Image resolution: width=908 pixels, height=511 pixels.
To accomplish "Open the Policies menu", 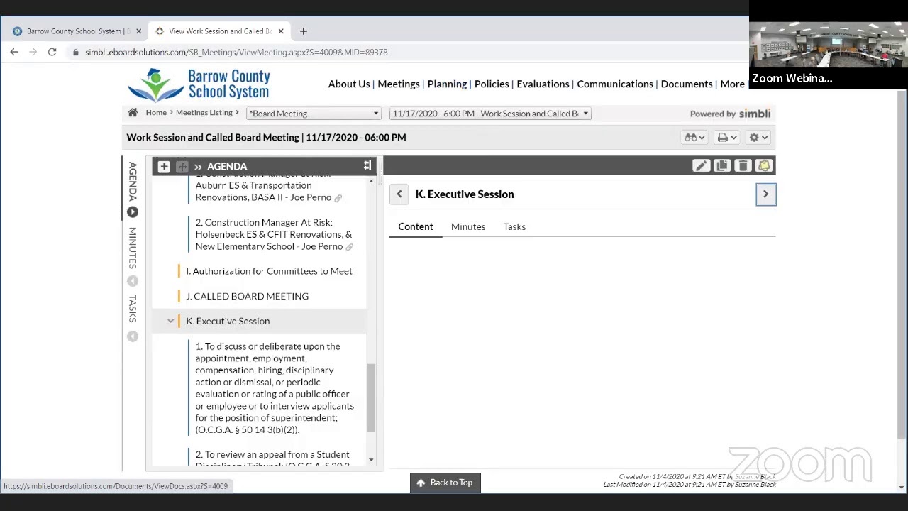I will click(x=492, y=84).
